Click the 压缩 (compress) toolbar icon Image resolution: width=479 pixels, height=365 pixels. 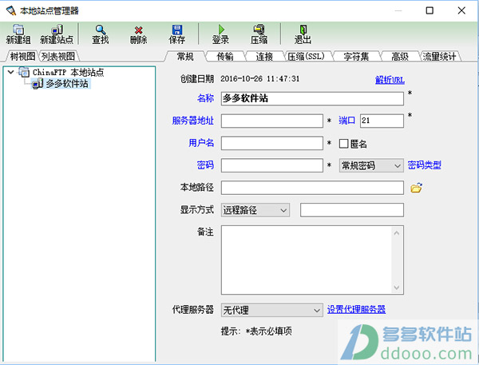(259, 30)
